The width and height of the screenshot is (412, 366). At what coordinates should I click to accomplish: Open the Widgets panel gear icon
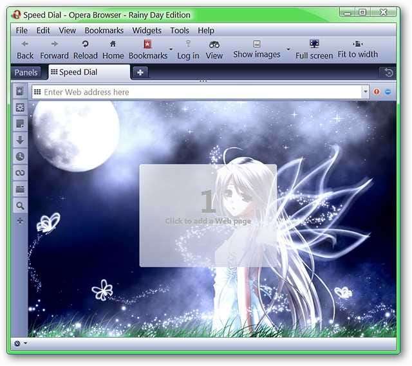point(20,107)
